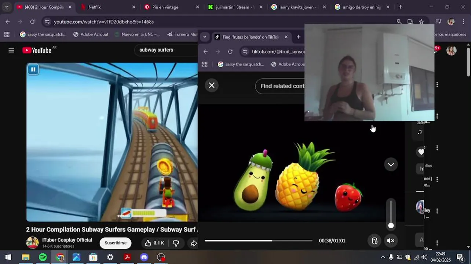The height and width of the screenshot is (264, 471).
Task: View site information for youtube.com
Action: [47, 22]
